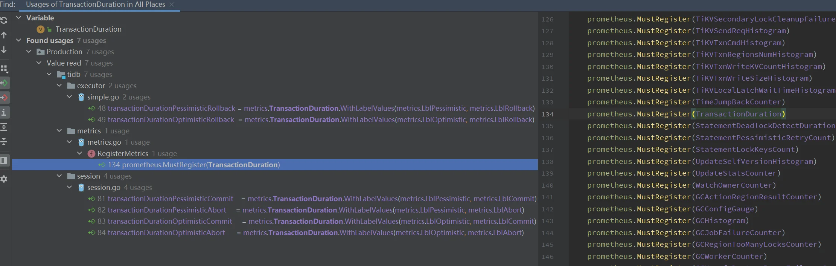This screenshot has width=836, height=266.
Task: Go to next occurrence with down arrow
Action: [x=4, y=50]
